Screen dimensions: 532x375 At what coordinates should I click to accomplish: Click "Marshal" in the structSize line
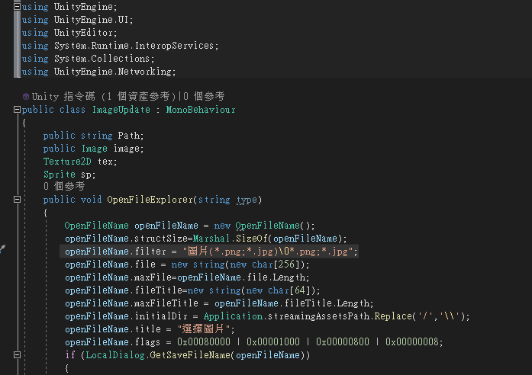click(x=211, y=239)
